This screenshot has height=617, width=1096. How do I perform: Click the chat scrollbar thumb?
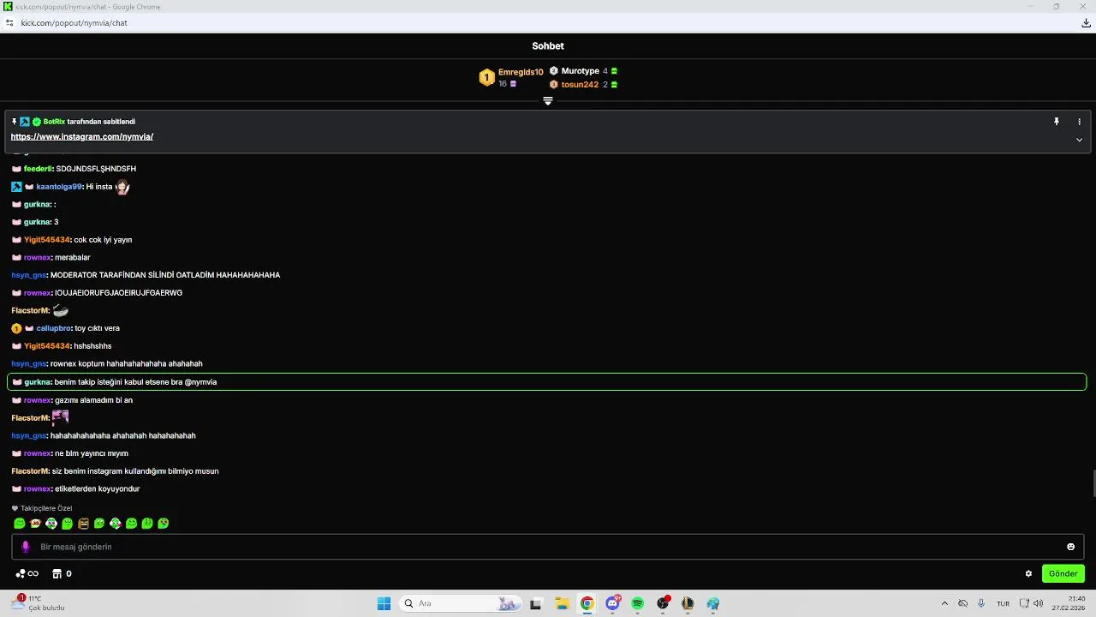1093,483
